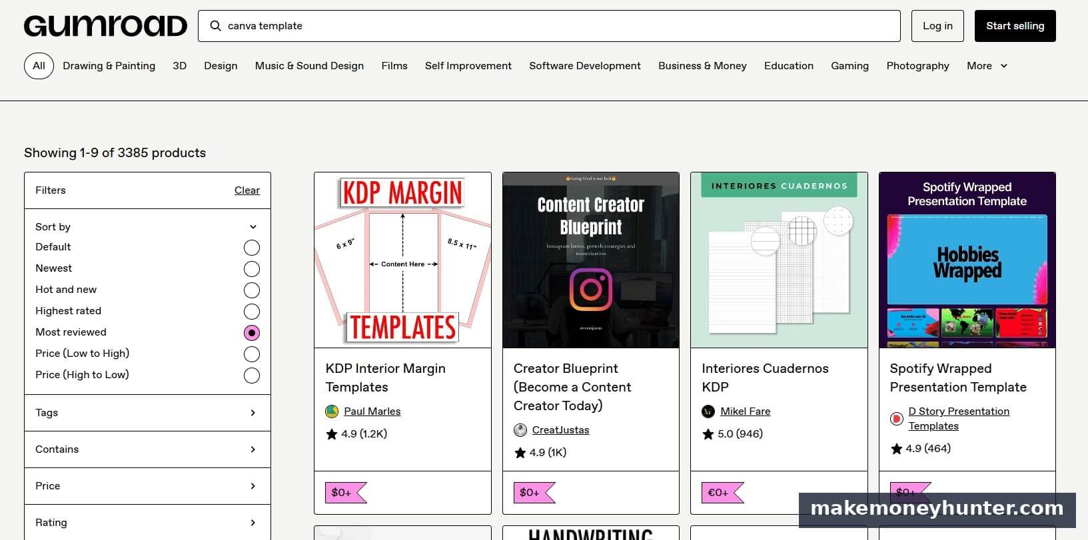Viewport: 1088px width, 540px height.
Task: Click the Start selling button
Action: 1015,26
